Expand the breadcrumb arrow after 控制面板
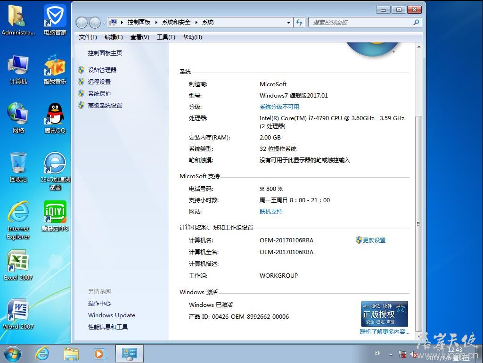This screenshot has height=363, width=483. pyautogui.click(x=156, y=22)
